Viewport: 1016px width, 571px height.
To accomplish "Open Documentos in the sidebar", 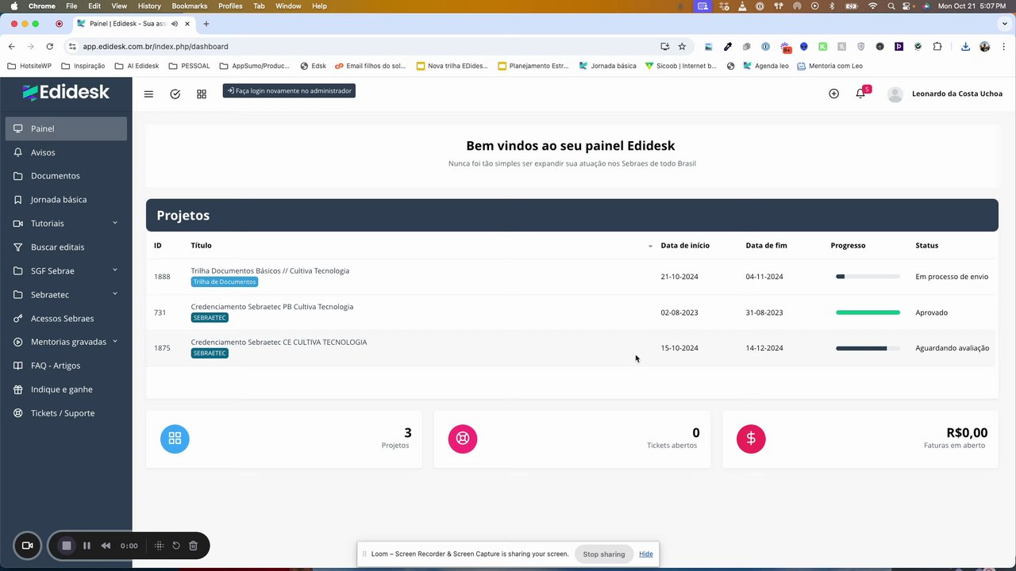I will [x=66, y=176].
